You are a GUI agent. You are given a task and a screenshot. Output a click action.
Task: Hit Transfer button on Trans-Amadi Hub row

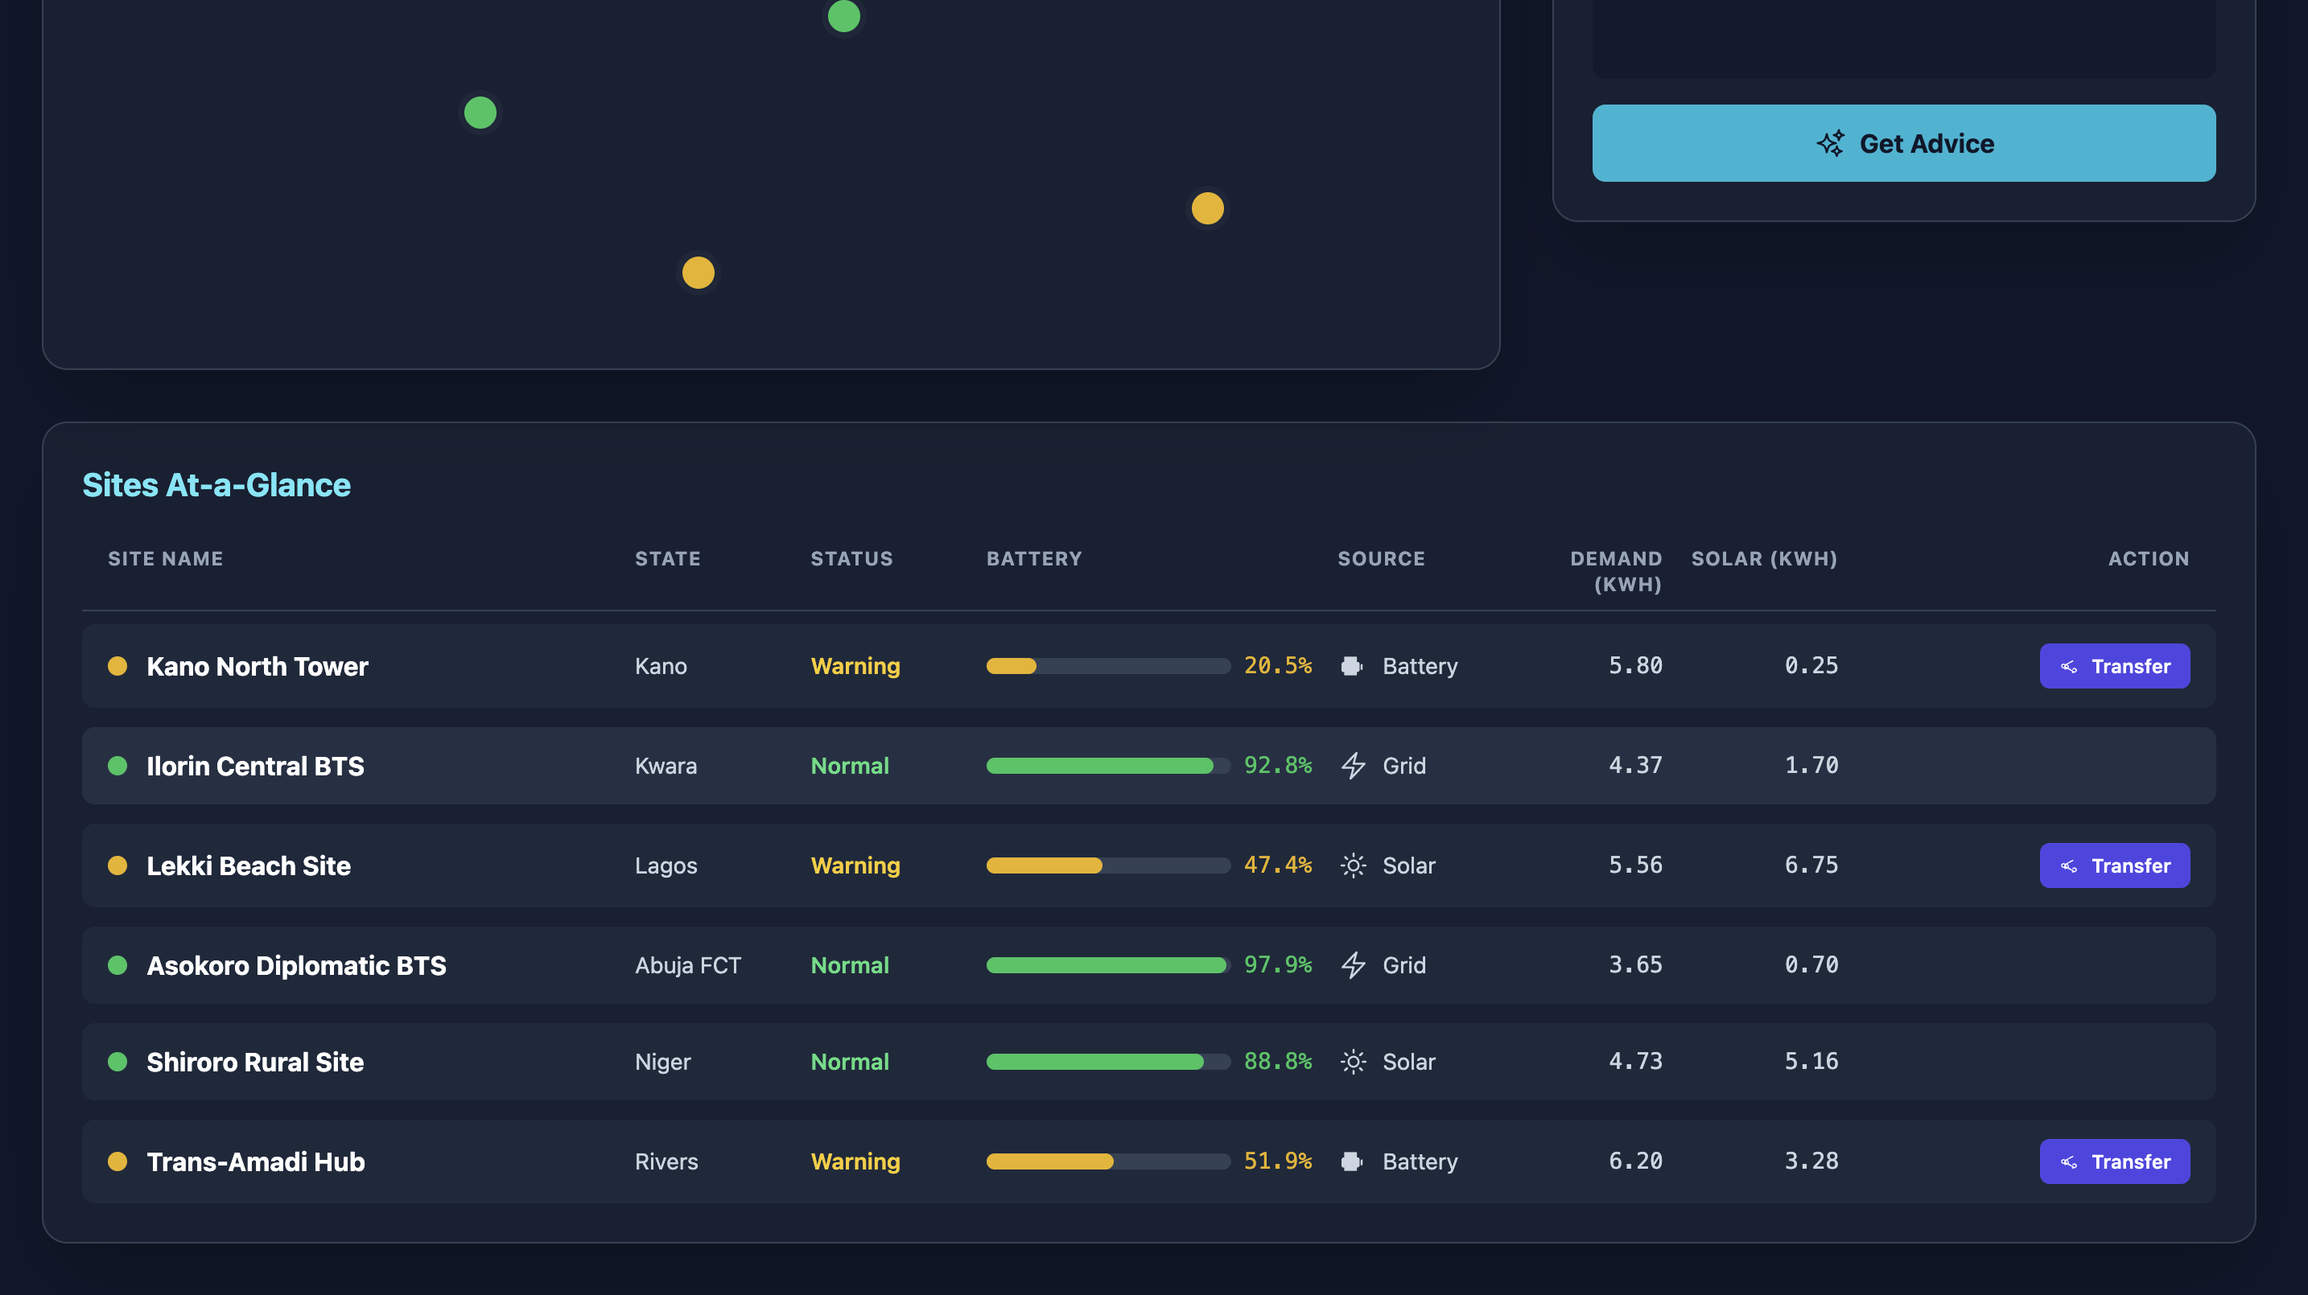click(2115, 1161)
